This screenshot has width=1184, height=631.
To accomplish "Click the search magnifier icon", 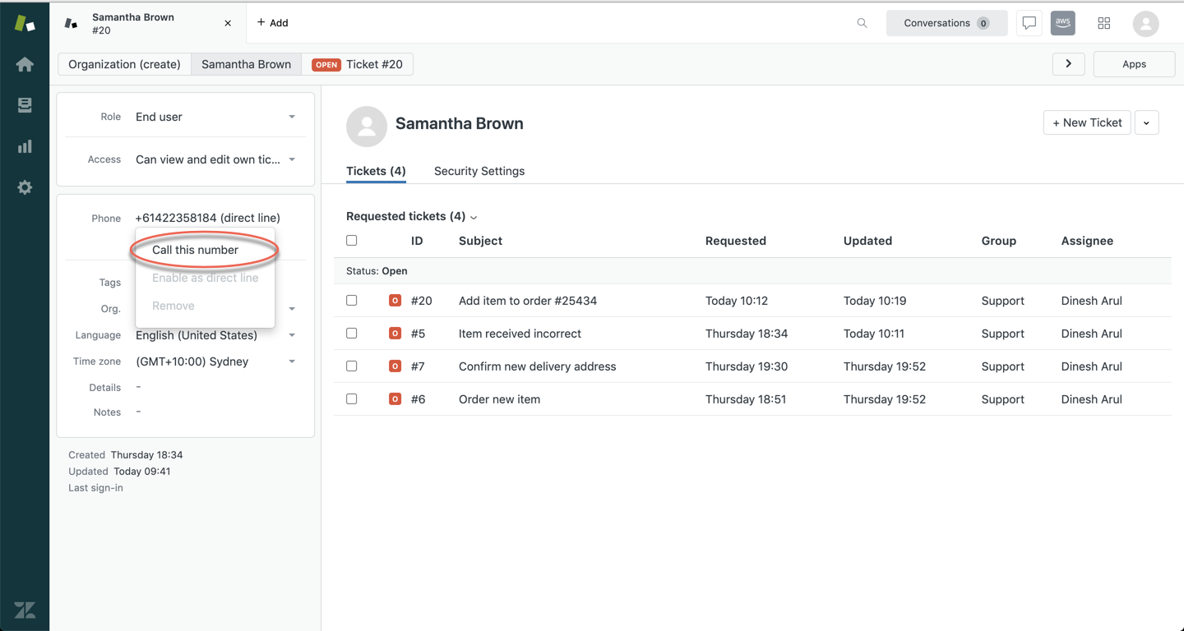I will pyautogui.click(x=862, y=23).
